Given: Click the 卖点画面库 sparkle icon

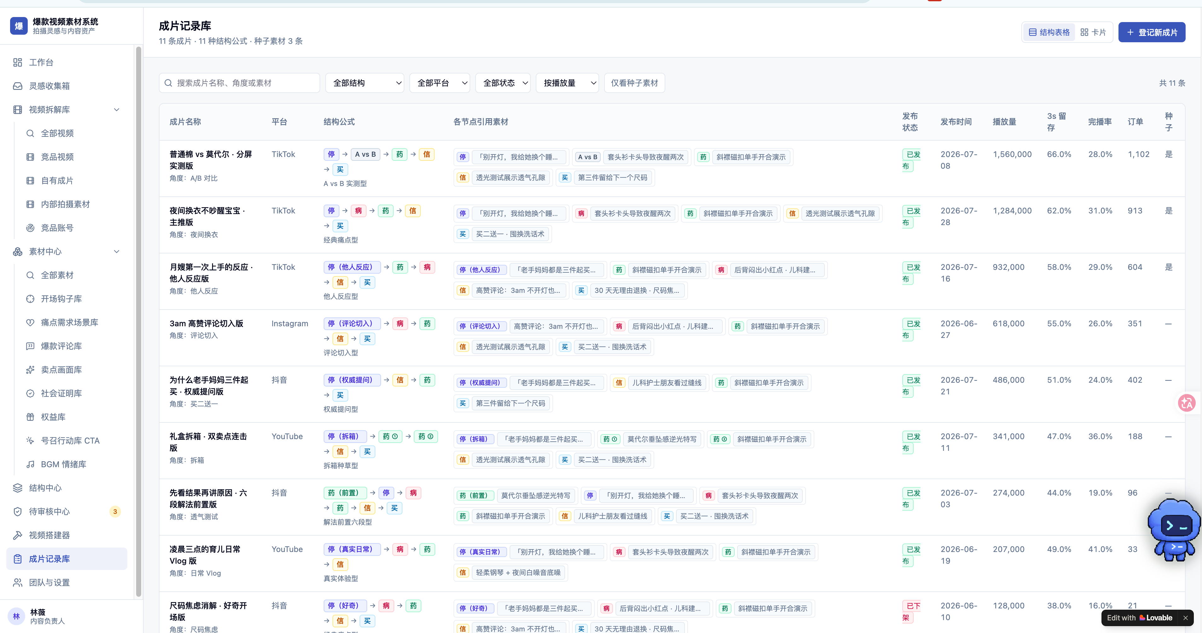Looking at the screenshot, I should [x=30, y=370].
